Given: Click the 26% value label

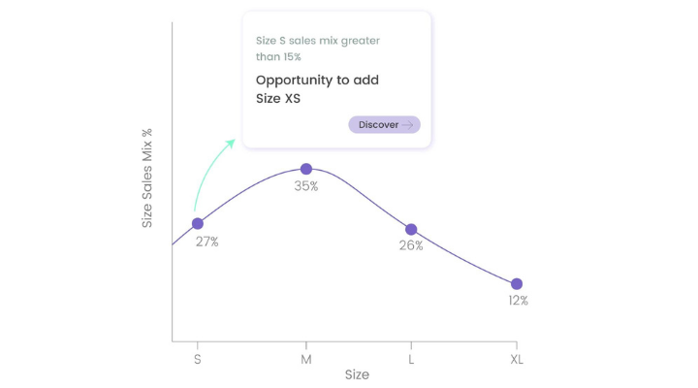Looking at the screenshot, I should click(x=411, y=245).
